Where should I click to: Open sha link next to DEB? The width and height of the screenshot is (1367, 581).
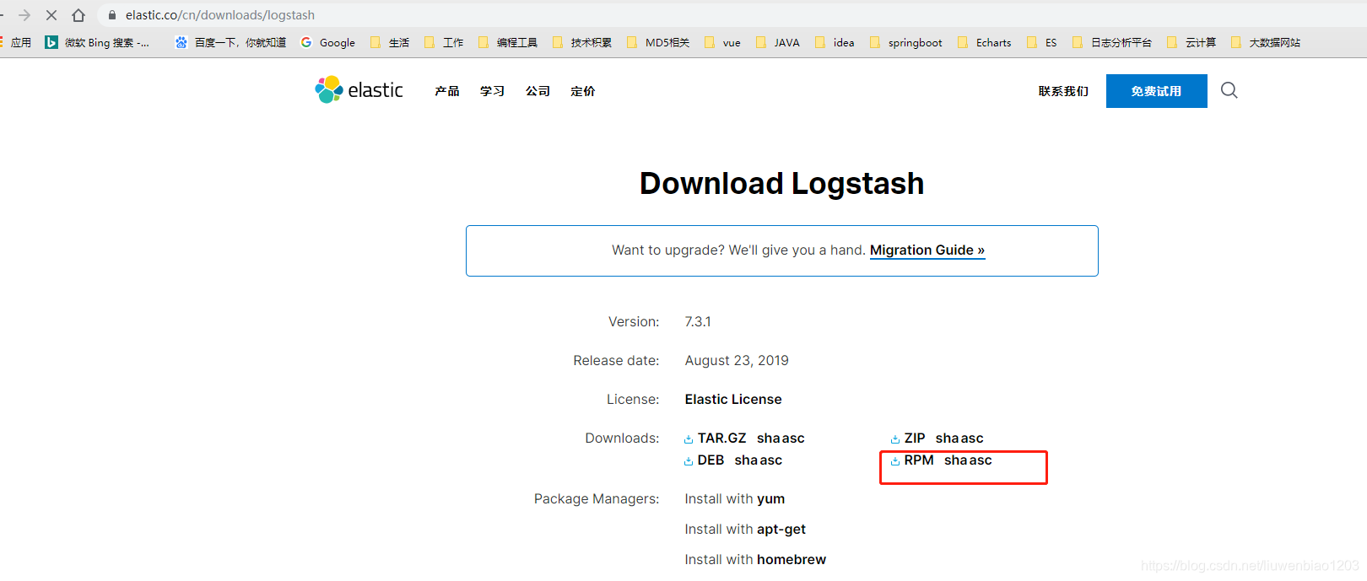(747, 460)
